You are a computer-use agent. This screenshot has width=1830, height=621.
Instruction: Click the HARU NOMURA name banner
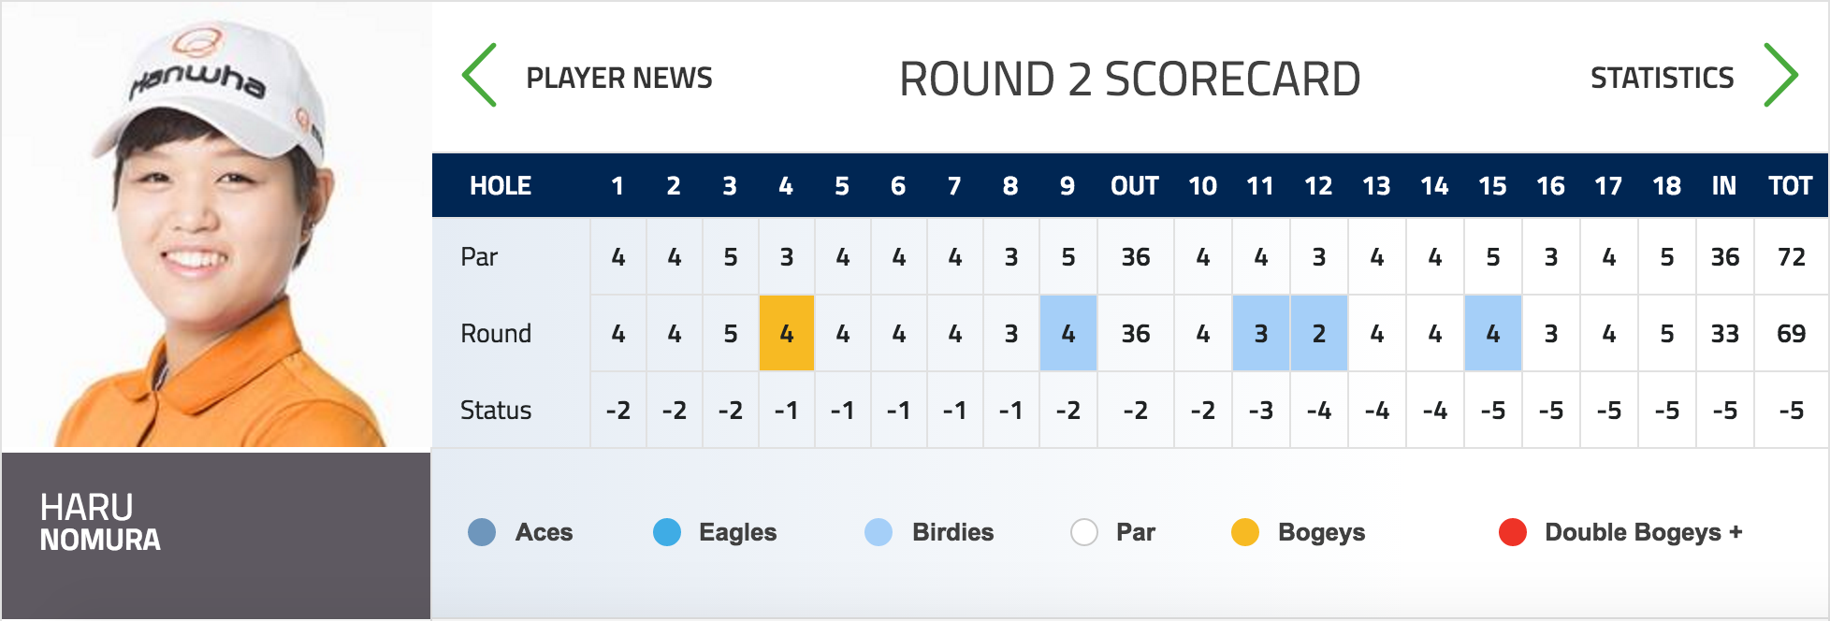pos(216,536)
